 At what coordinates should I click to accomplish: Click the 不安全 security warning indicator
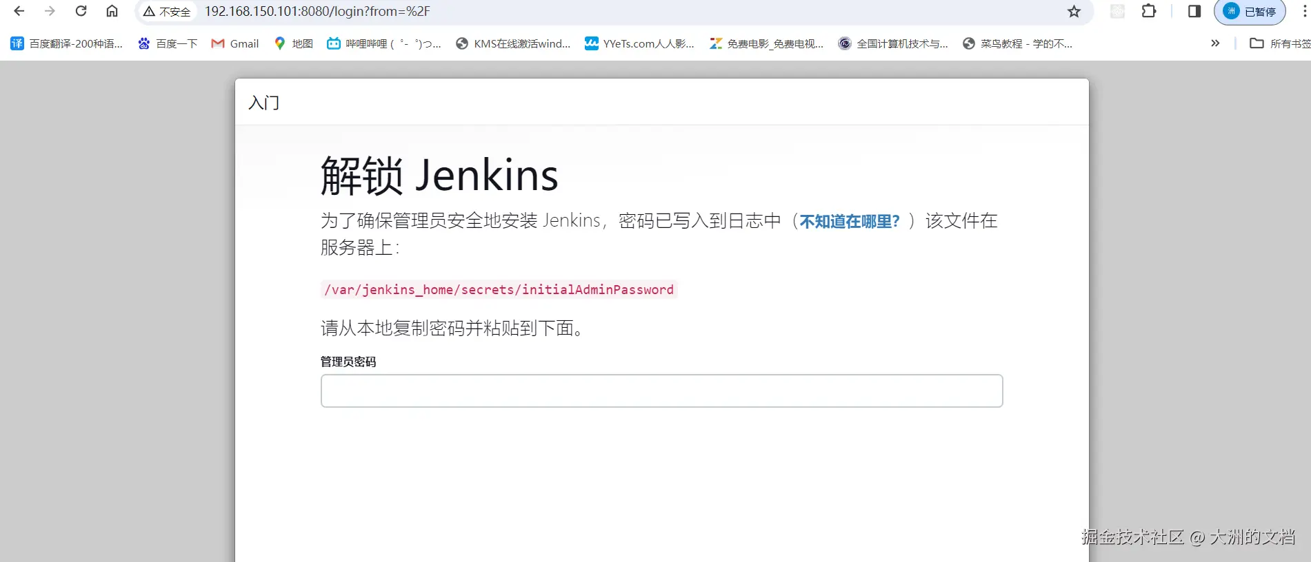(x=167, y=12)
